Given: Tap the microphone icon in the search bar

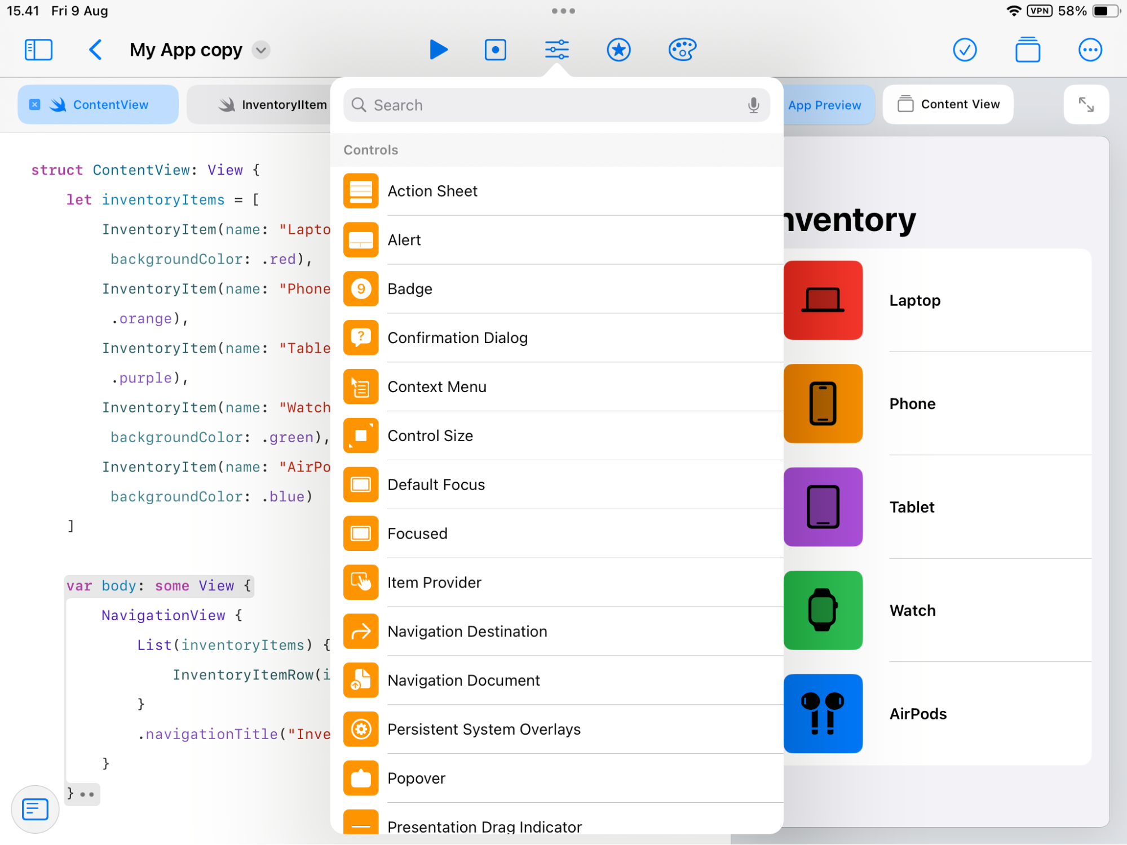Looking at the screenshot, I should click(x=754, y=105).
